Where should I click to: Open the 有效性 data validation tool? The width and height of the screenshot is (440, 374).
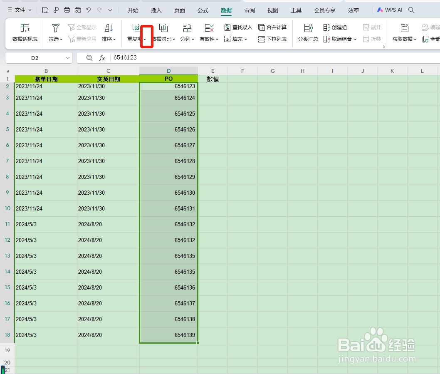208,32
